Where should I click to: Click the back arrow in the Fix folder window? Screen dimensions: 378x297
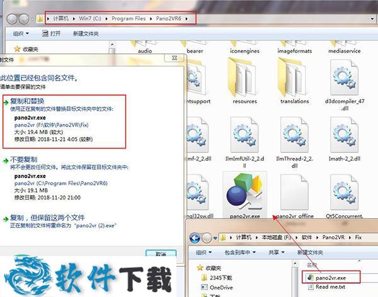click(195, 238)
